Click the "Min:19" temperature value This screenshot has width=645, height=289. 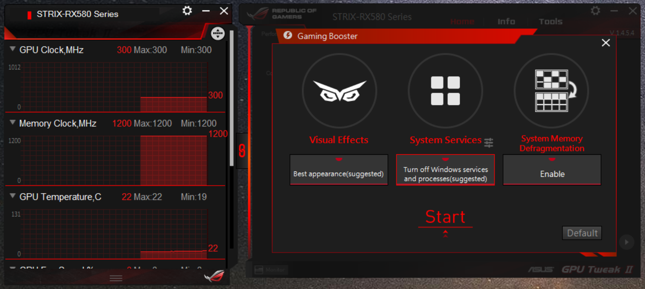[194, 197]
